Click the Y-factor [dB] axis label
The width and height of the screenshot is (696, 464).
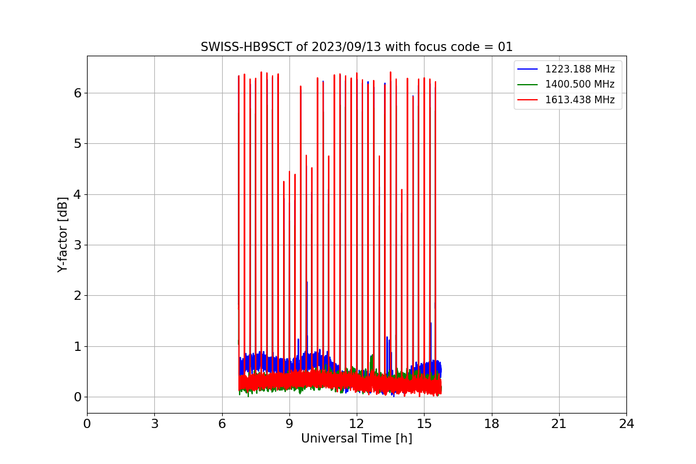click(63, 234)
